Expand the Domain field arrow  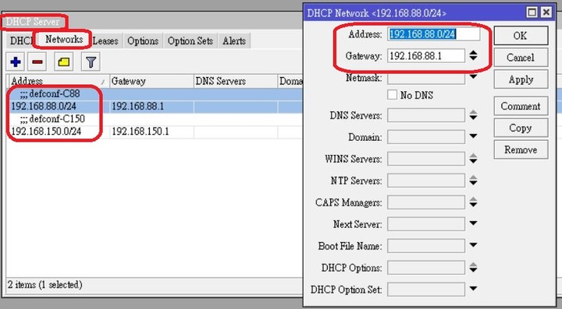pyautogui.click(x=473, y=136)
